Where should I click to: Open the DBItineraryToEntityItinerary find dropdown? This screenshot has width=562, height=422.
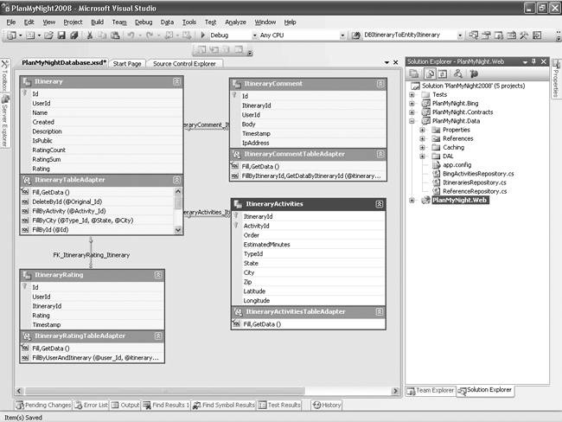point(460,35)
